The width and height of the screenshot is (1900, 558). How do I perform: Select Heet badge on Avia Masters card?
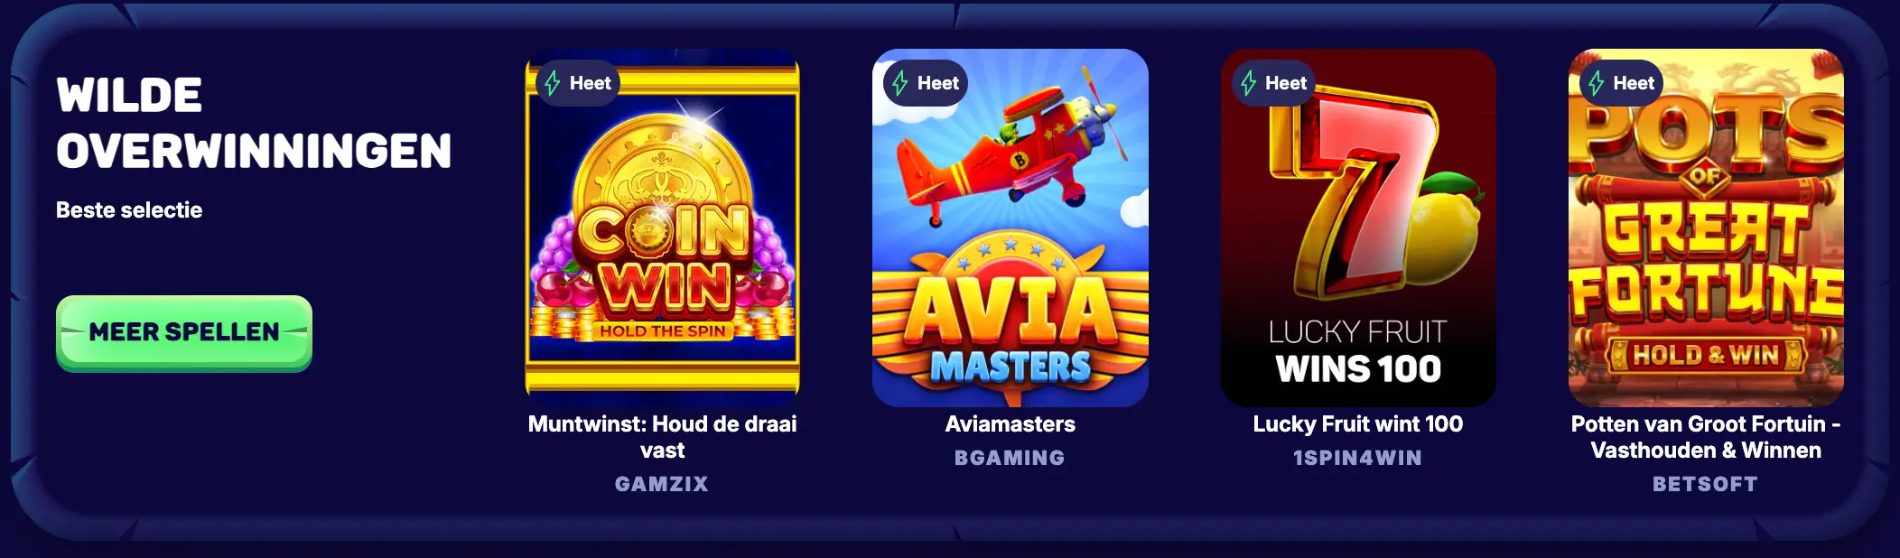(926, 83)
